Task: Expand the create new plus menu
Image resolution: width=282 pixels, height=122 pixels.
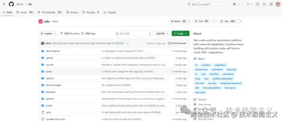Action: [249, 4]
